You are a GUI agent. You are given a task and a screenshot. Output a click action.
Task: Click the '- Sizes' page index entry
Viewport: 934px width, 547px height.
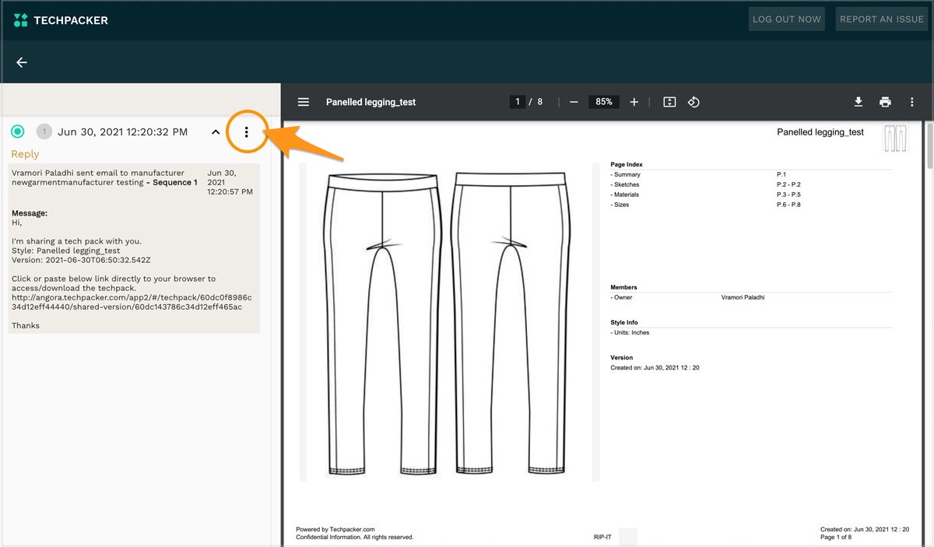pos(620,205)
